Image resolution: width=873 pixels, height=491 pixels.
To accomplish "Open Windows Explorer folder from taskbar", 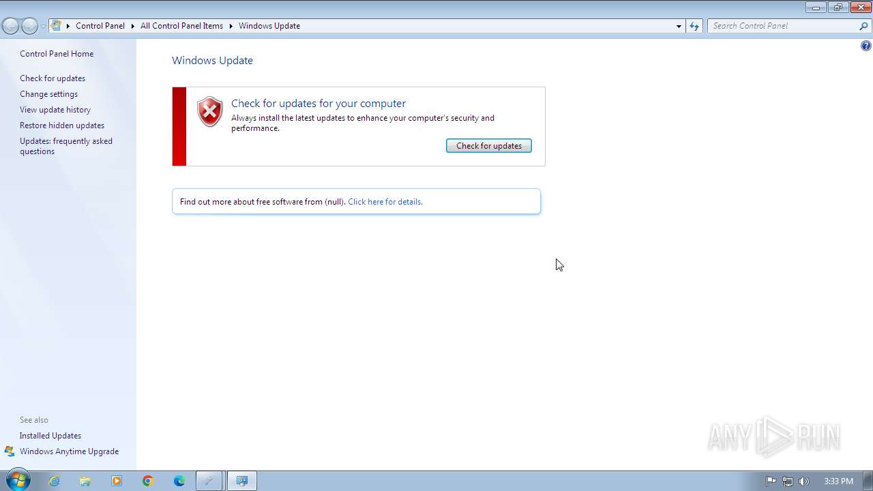I will tap(85, 481).
